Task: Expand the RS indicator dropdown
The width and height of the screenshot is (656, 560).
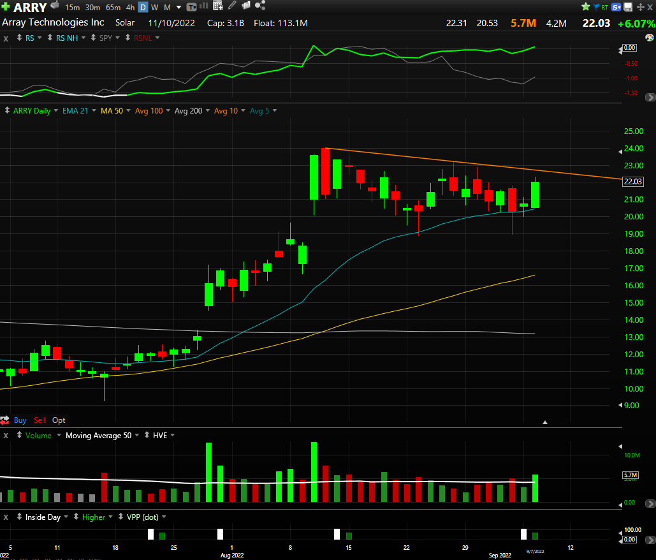Action: pyautogui.click(x=40, y=38)
